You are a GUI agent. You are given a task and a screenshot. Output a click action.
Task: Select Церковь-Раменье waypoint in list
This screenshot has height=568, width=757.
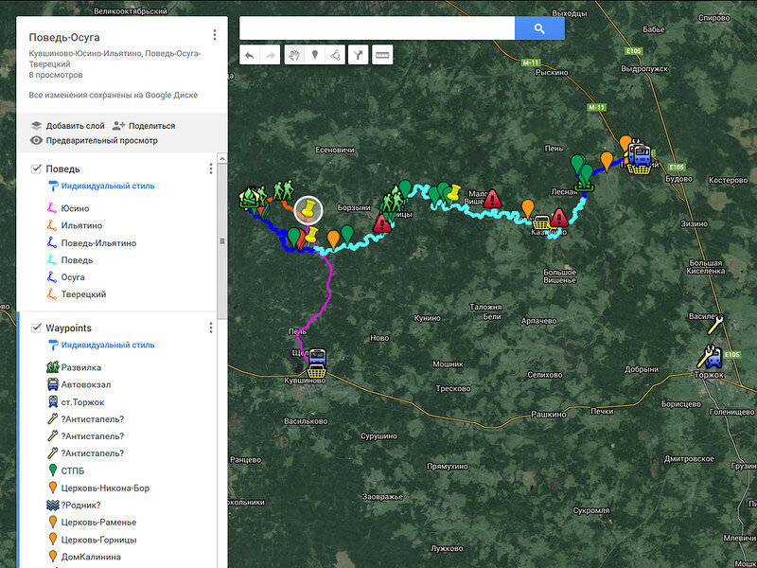98,523
